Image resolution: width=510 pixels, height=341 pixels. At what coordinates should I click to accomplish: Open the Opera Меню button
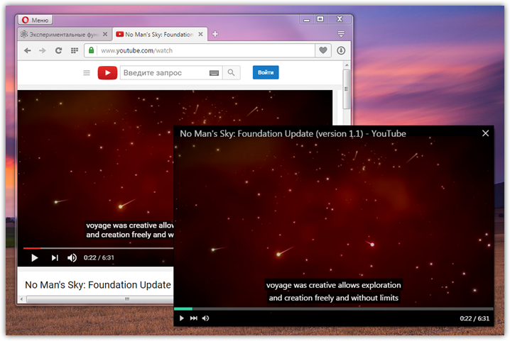[x=35, y=20]
